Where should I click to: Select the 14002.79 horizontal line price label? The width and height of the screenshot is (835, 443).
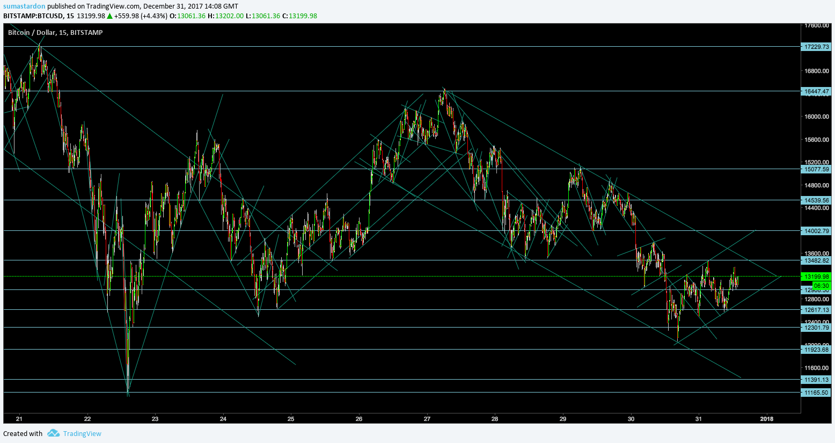coord(816,231)
